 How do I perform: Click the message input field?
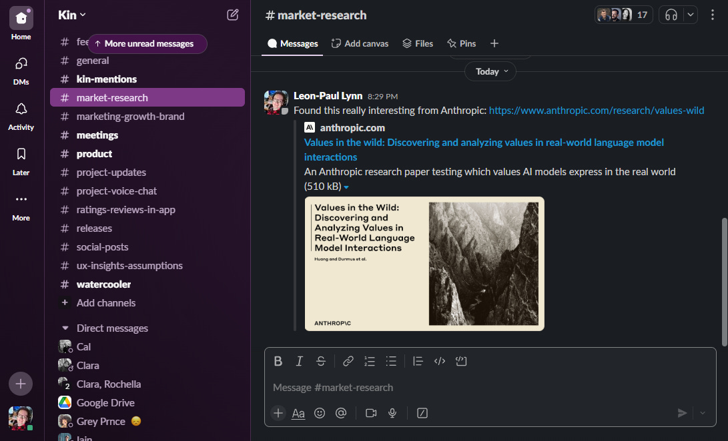pos(490,388)
